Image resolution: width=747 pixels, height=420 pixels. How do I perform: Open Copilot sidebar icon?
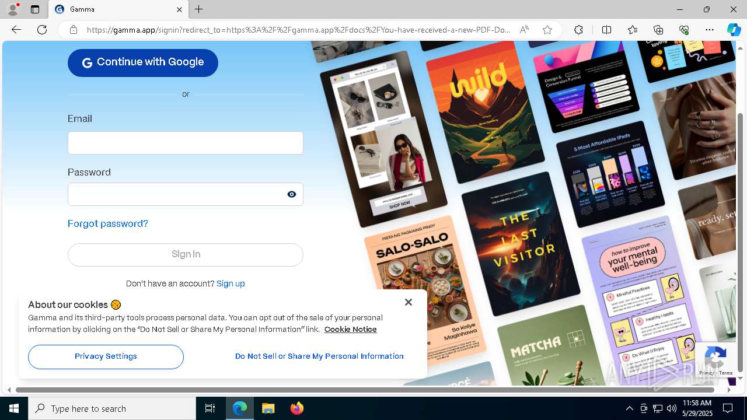(x=734, y=30)
